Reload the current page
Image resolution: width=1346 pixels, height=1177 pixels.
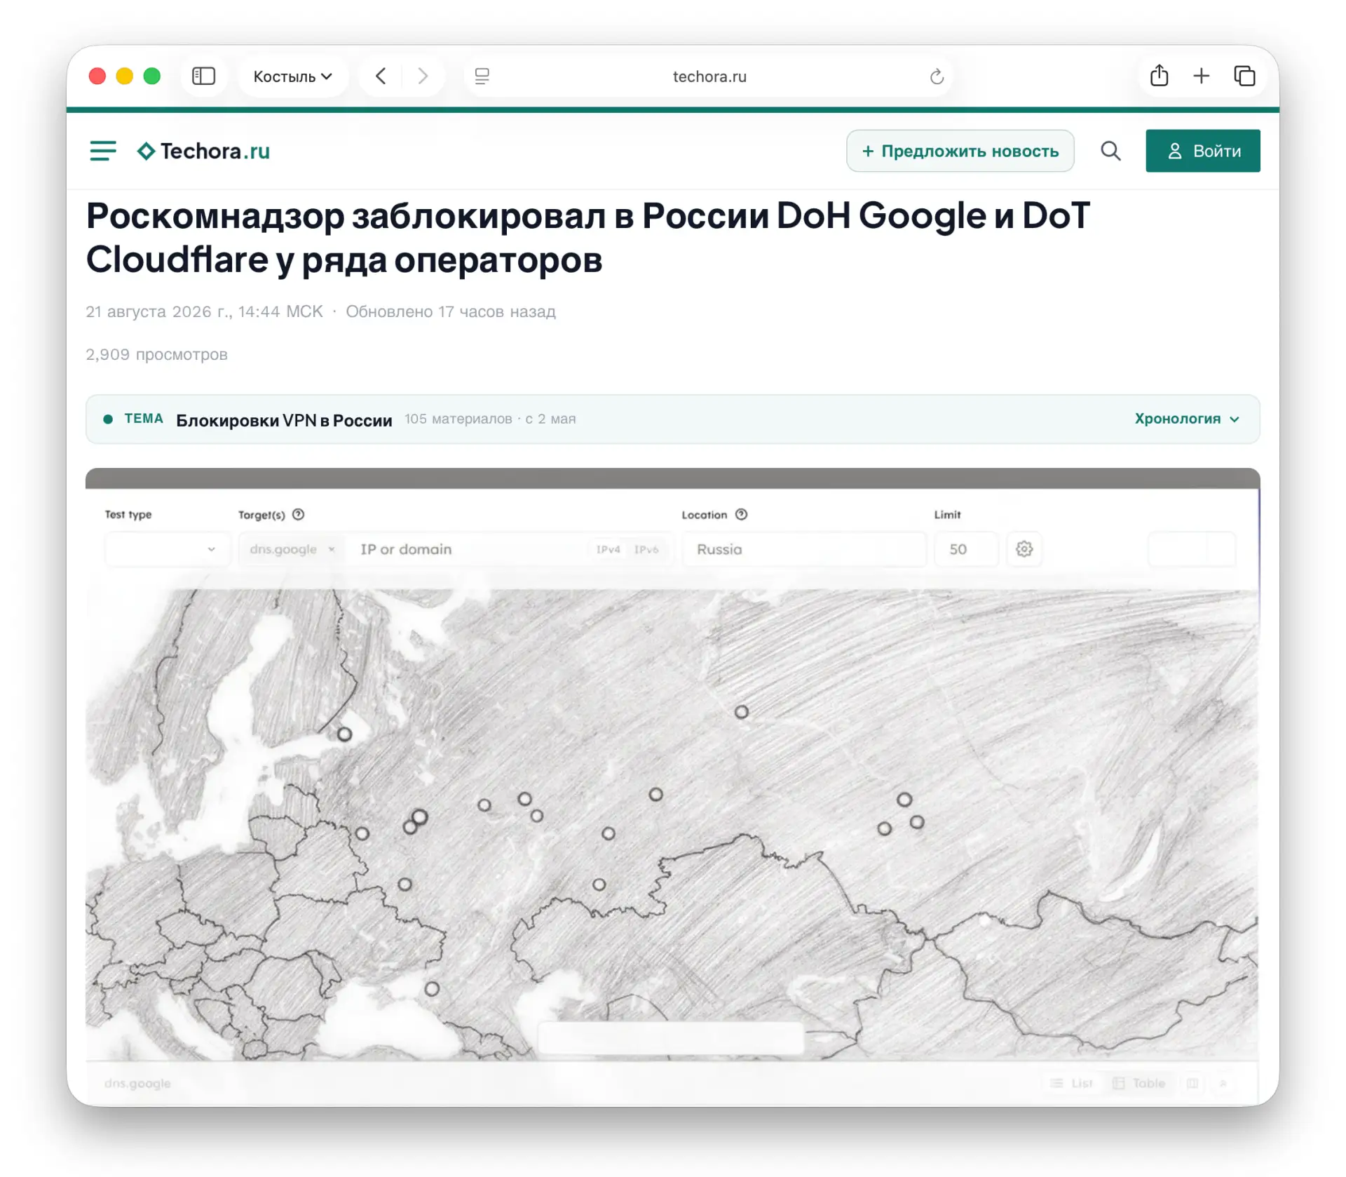coord(936,76)
